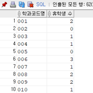Select cell with code 008
Image resolution: width=93 pixels, height=93 pixels.
coord(32,75)
